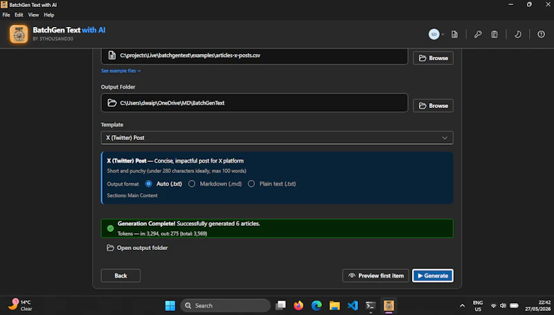Open the Wi-Fi network tray icon
This screenshot has height=315, width=554.
[494, 306]
